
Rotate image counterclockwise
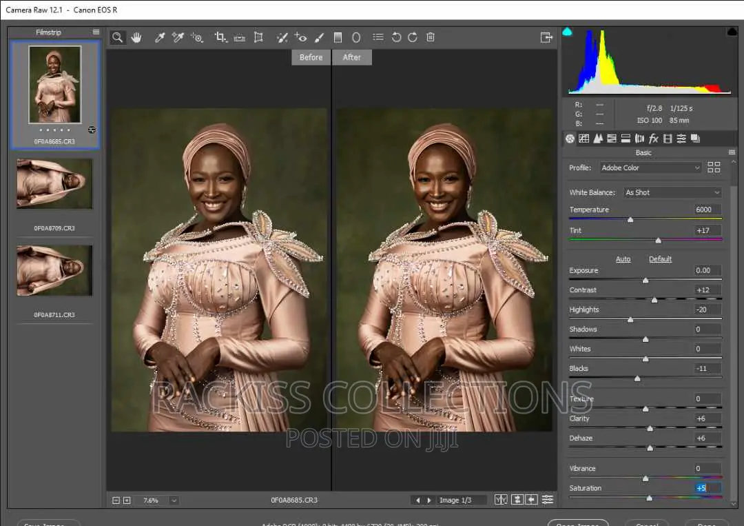click(396, 37)
